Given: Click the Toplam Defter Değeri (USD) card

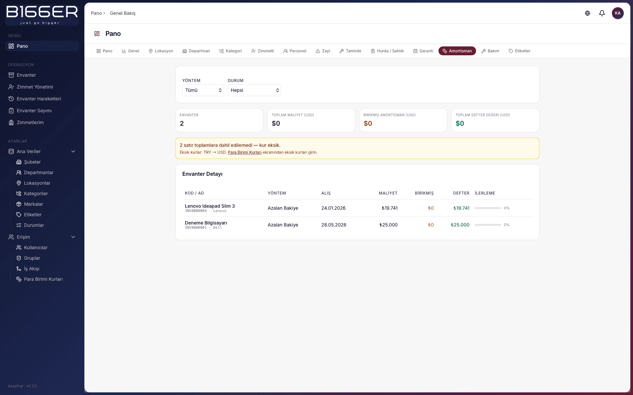Looking at the screenshot, I should point(495,120).
